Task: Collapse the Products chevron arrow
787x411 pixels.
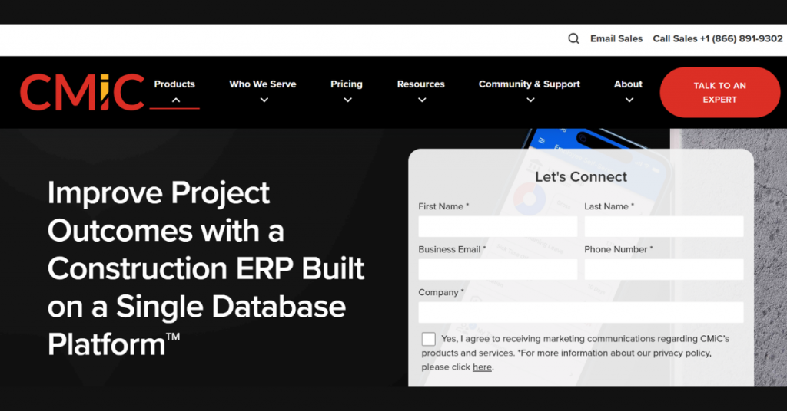Action: (176, 100)
